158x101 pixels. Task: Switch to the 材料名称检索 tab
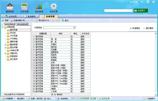coord(22,24)
